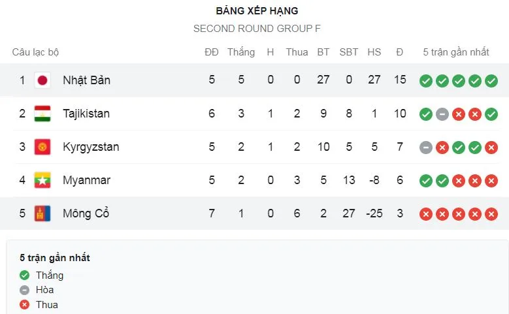Screen dimensions: 509x314
Task: Click the Câu lạc bộ column header
Action: click(x=35, y=52)
